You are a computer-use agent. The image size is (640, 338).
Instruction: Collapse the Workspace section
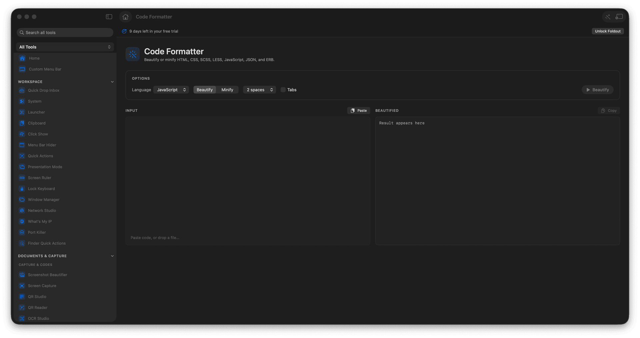(x=112, y=82)
